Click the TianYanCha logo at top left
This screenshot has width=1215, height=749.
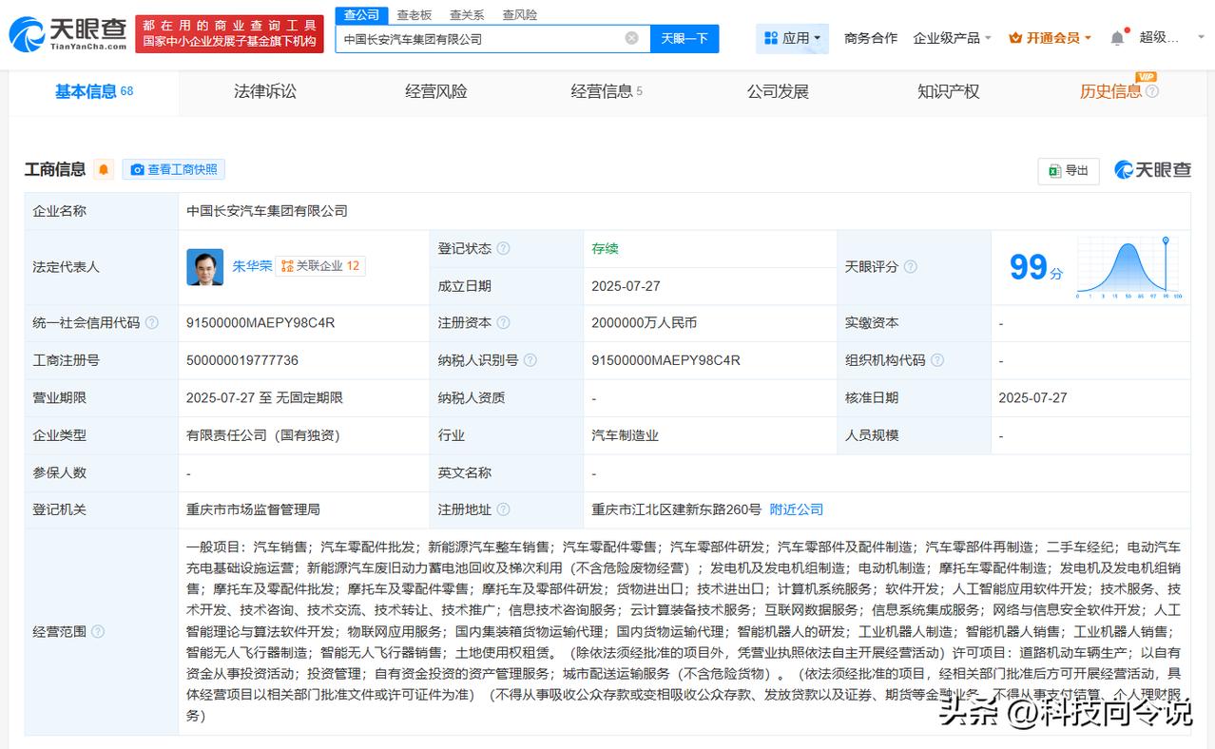click(67, 34)
